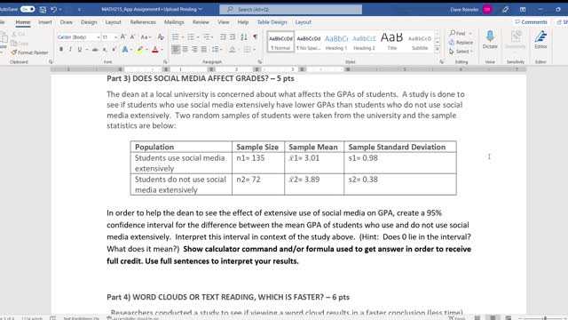Click the Decrease Indent icon
568x320 pixels.
223,36
